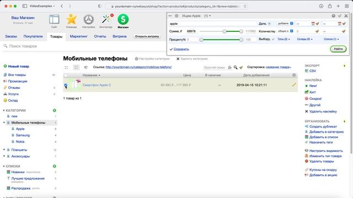Open the yourdomain.ru category URL link

(x=138, y=67)
